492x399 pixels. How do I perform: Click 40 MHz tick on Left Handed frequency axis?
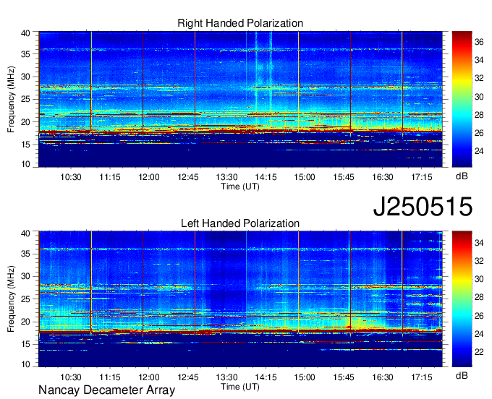point(25,233)
